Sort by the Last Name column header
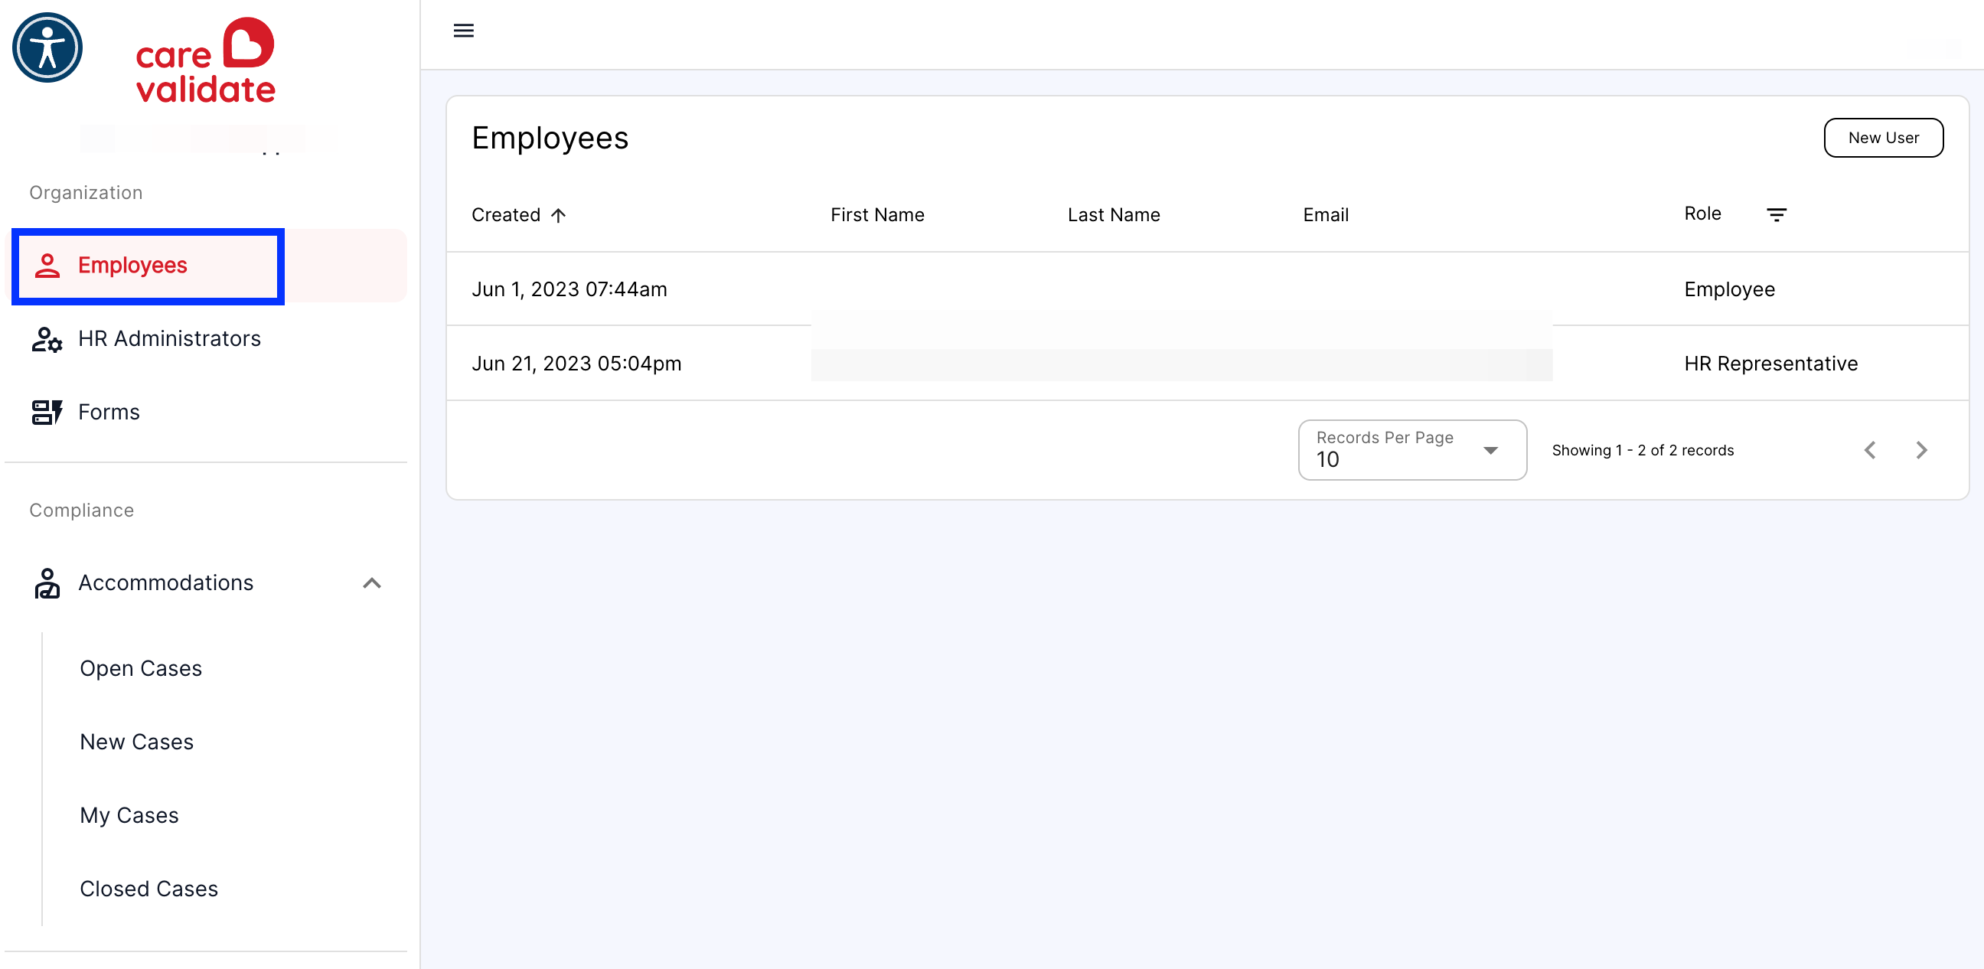The height and width of the screenshot is (969, 1984). pos(1114,215)
